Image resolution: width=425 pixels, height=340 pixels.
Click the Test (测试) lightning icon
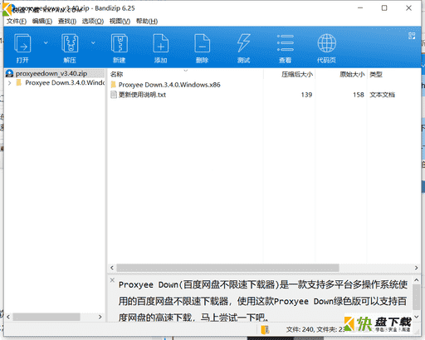click(244, 43)
